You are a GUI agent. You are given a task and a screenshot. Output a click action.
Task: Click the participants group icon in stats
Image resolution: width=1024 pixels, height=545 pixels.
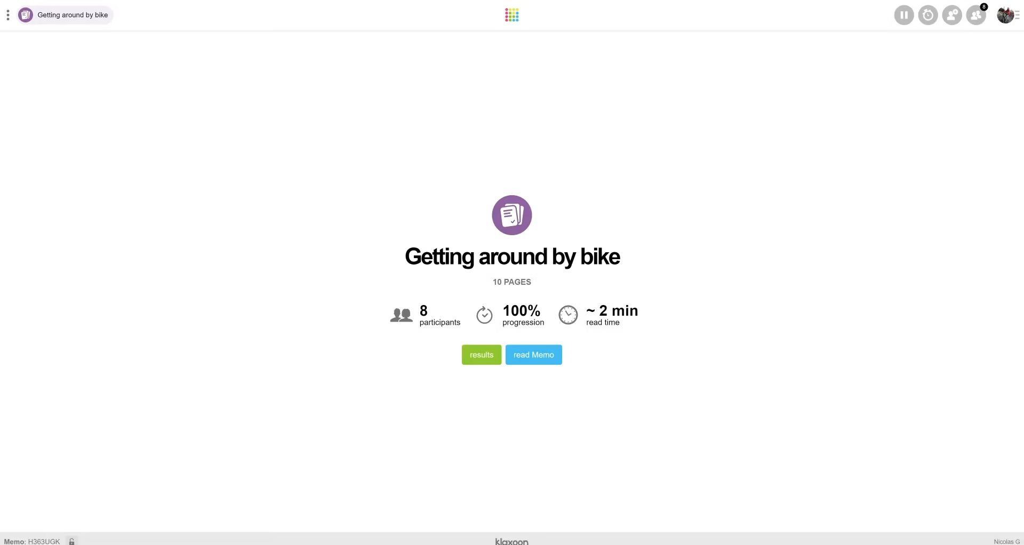coord(402,315)
